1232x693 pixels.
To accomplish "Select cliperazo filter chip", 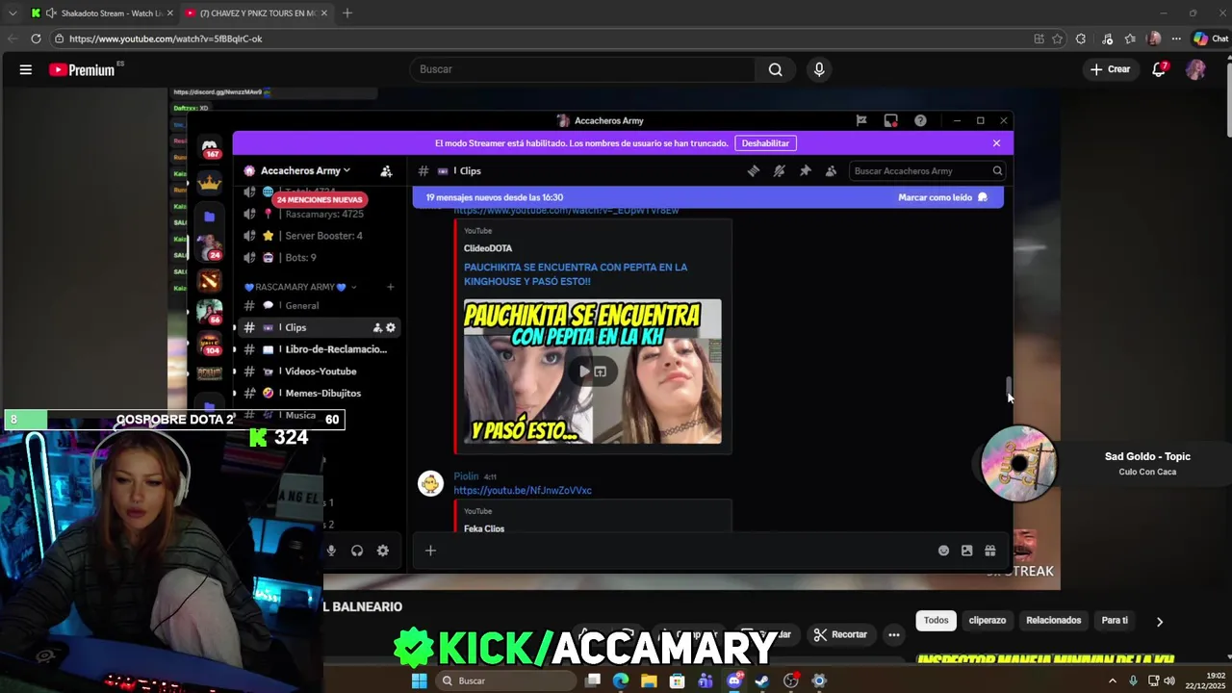I will click(987, 621).
